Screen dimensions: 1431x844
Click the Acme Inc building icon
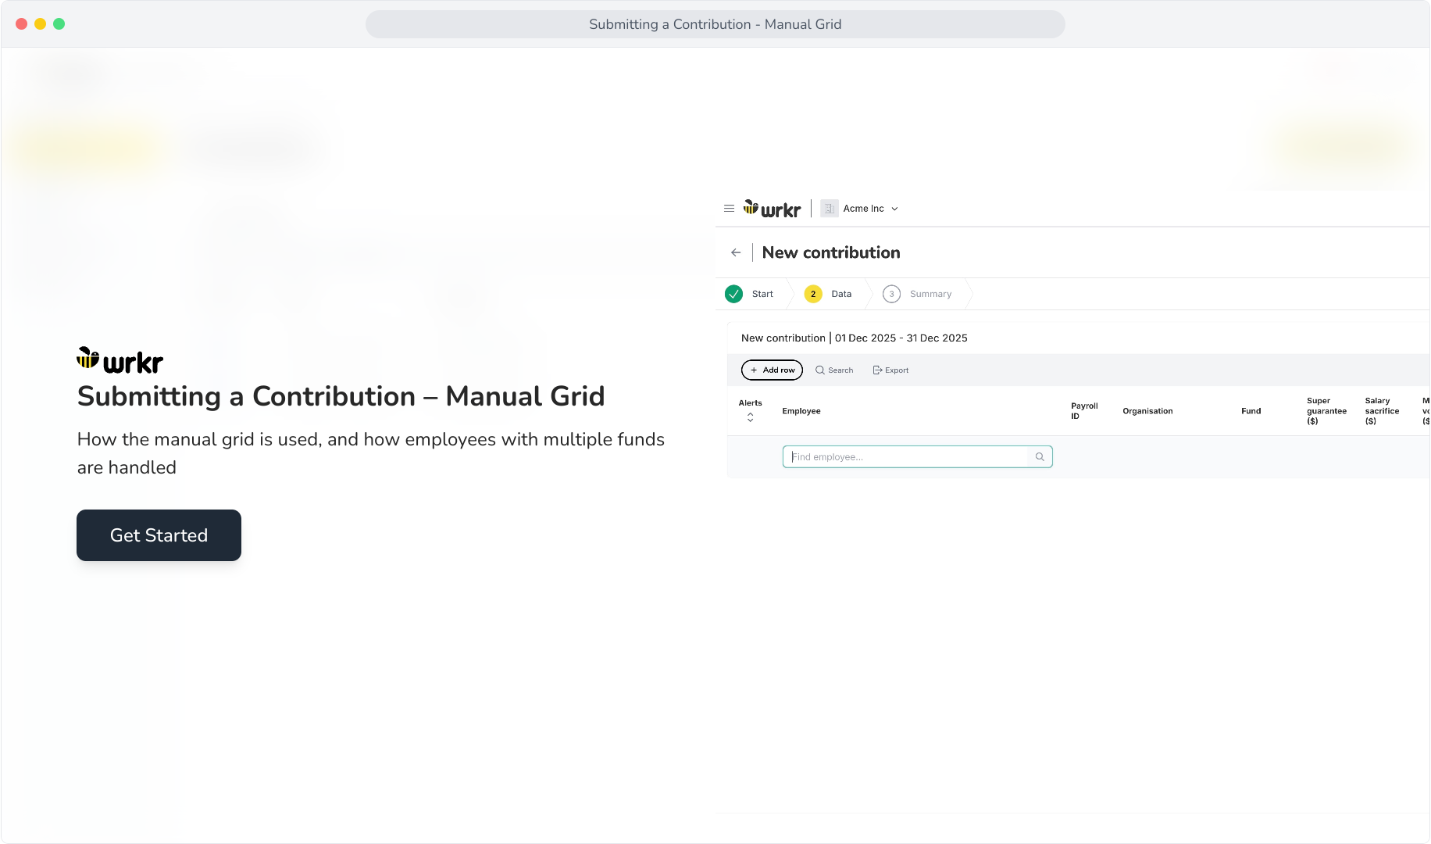[x=830, y=209]
